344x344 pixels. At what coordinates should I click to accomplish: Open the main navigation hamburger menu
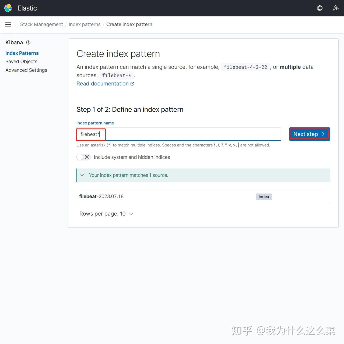point(8,24)
